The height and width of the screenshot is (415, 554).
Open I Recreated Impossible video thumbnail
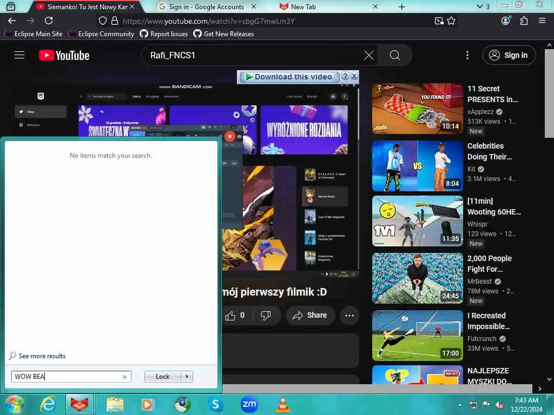(417, 335)
